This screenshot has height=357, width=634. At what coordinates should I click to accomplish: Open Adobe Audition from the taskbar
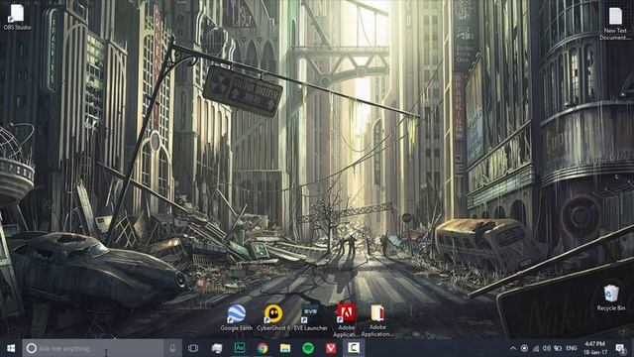pos(240,348)
